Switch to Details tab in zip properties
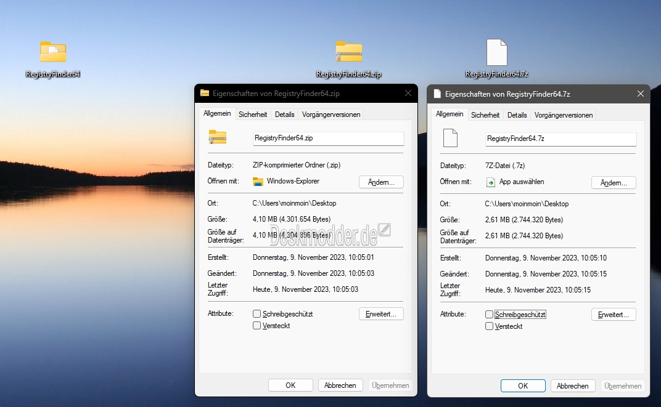The width and height of the screenshot is (661, 407). 284,115
